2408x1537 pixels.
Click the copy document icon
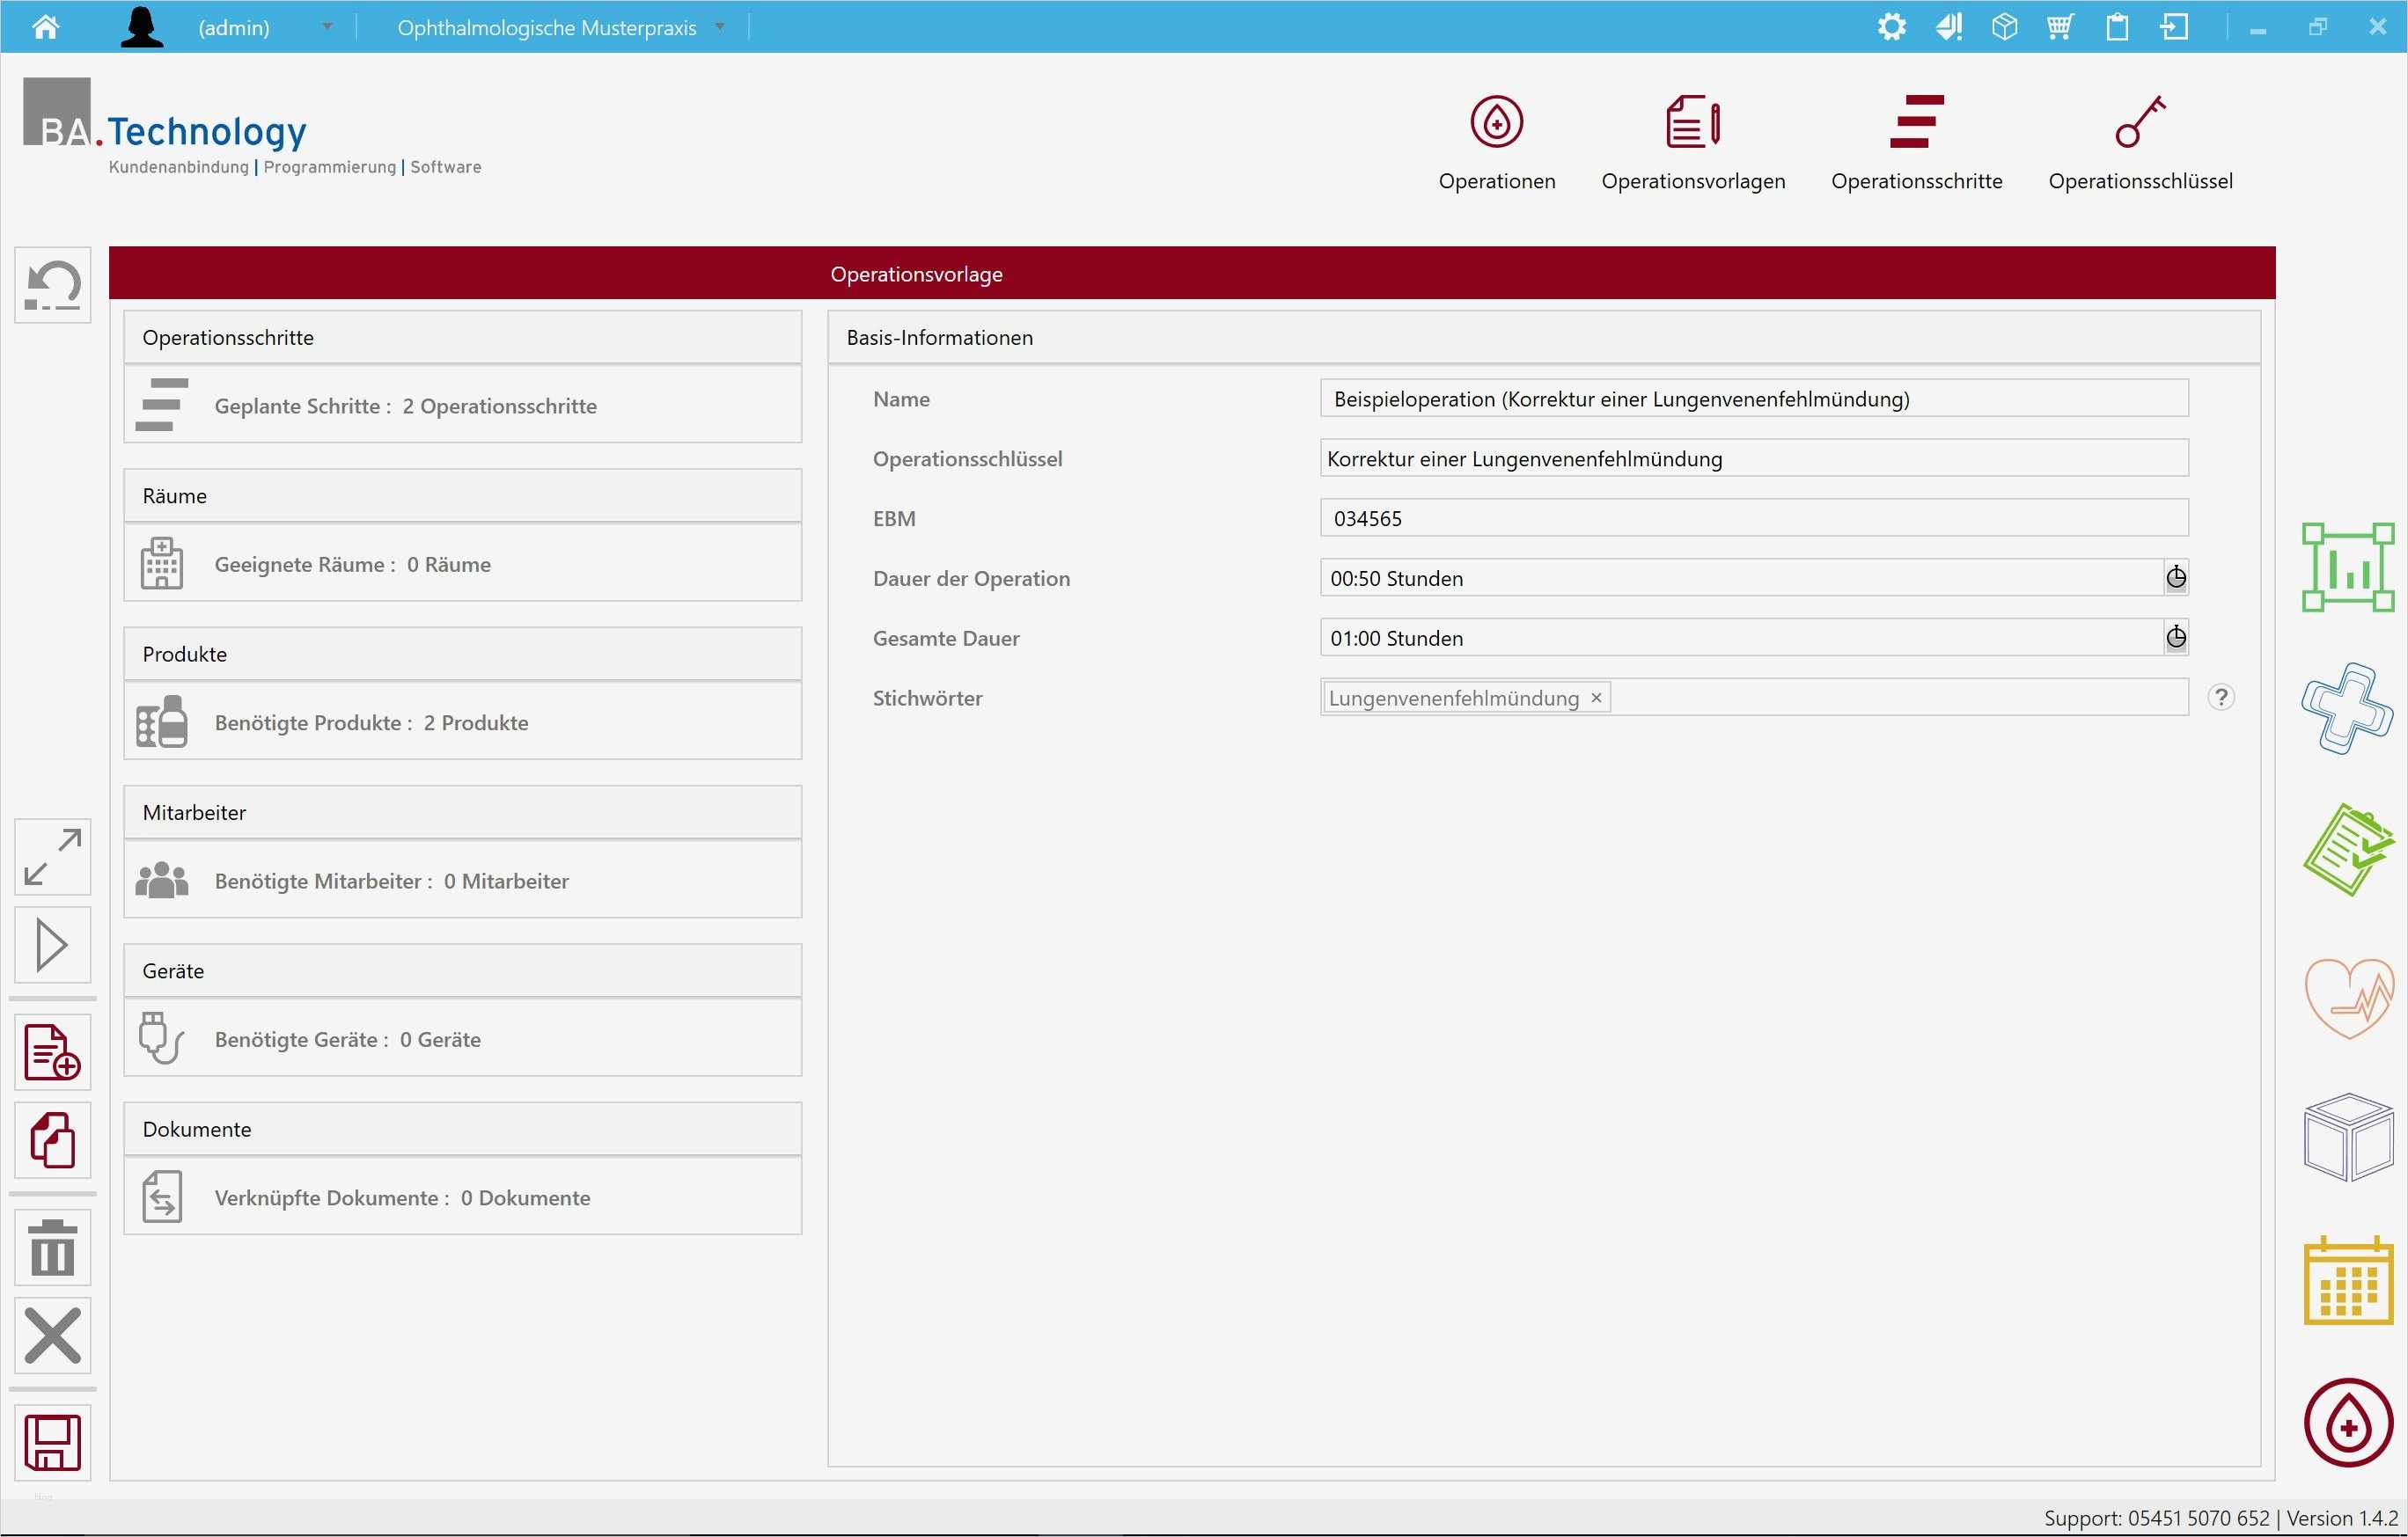(x=52, y=1140)
